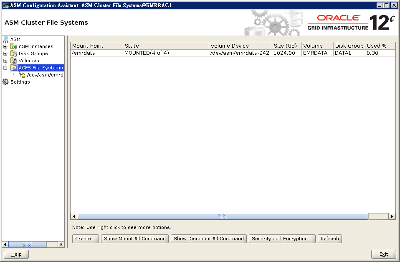Screen dimensions: 400x262
Task: Click Security and Encryption button
Action: [x=282, y=239]
